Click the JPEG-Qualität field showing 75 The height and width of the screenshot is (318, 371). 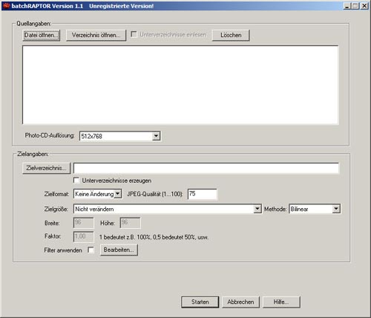click(x=203, y=194)
